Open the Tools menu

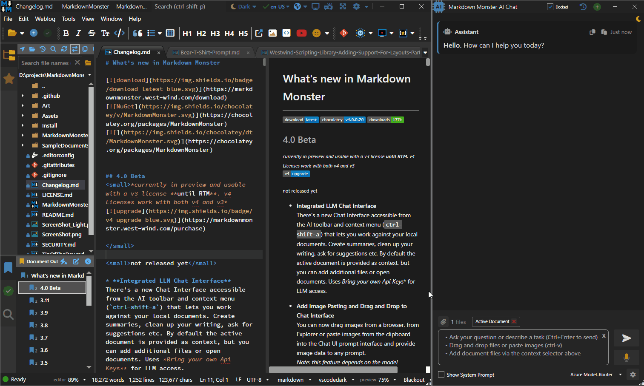[69, 19]
